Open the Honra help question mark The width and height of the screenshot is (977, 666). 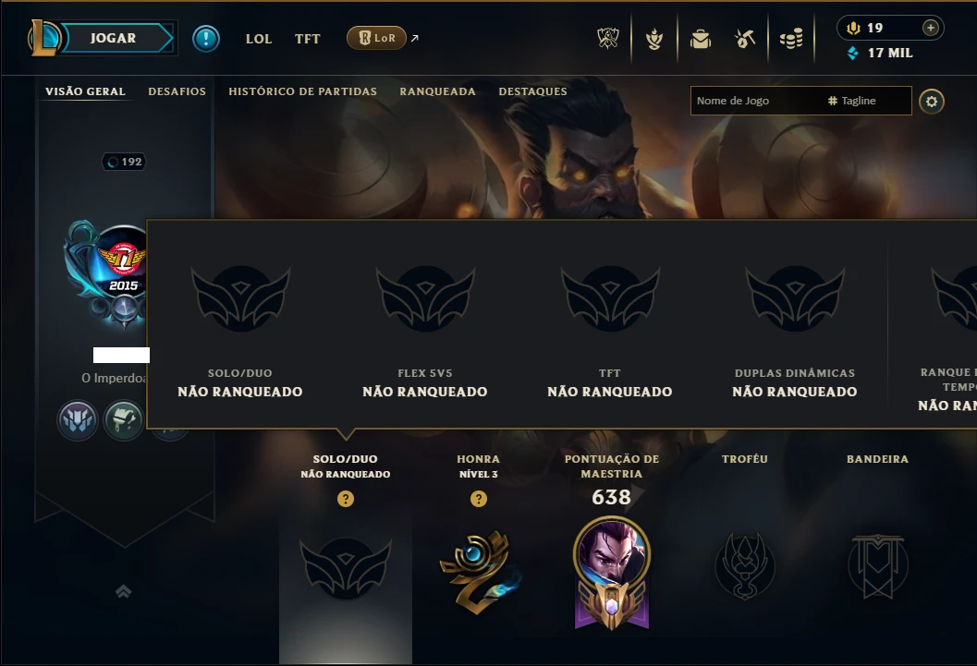479,499
